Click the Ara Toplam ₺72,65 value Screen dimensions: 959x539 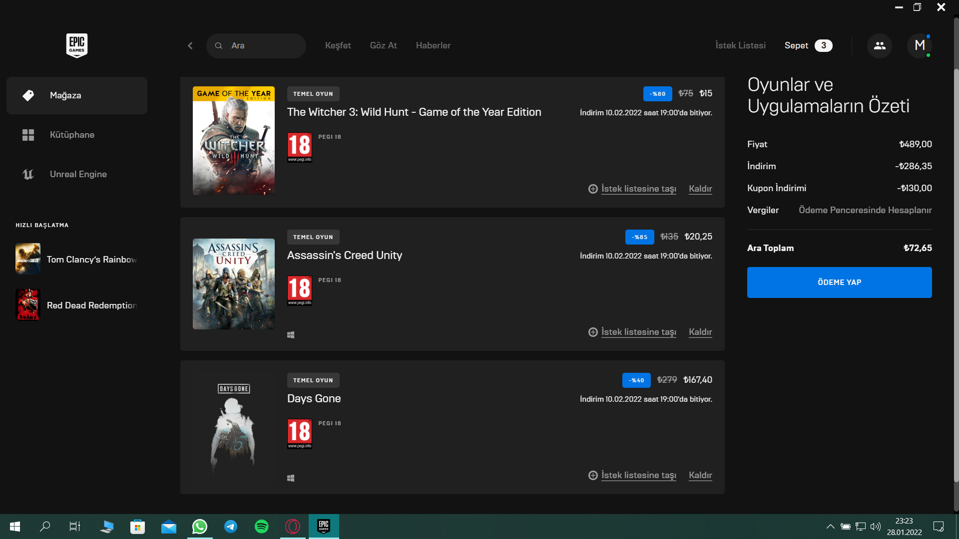pos(918,248)
